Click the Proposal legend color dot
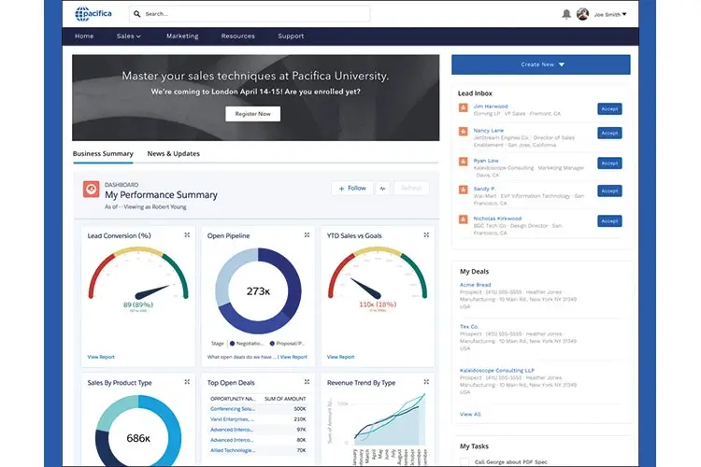 pos(272,344)
